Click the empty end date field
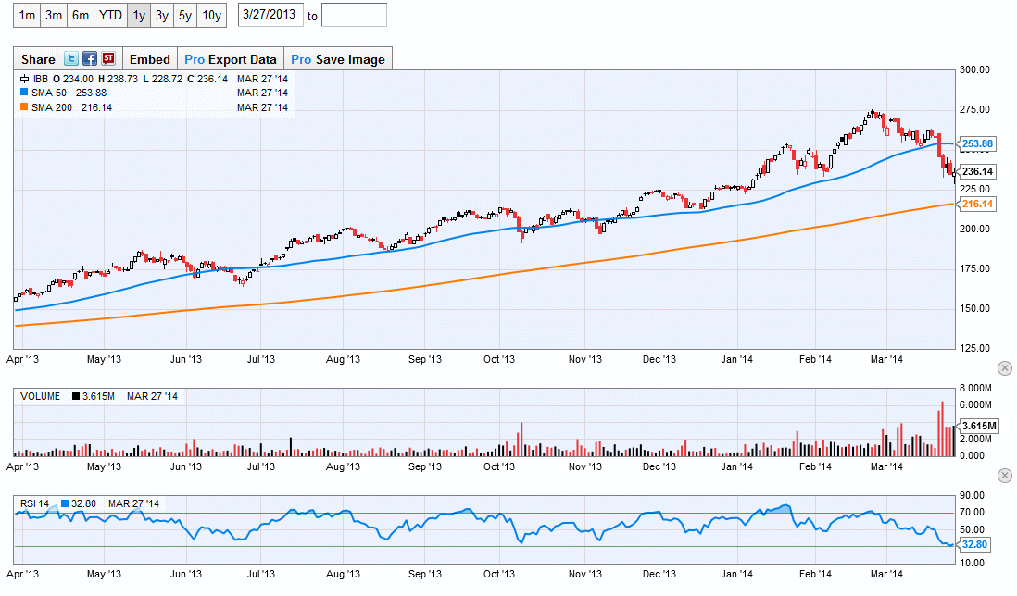 coord(354,16)
